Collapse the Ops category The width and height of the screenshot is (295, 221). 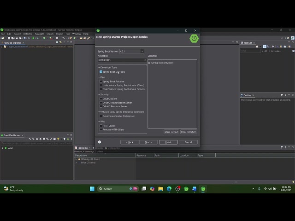tap(99, 77)
